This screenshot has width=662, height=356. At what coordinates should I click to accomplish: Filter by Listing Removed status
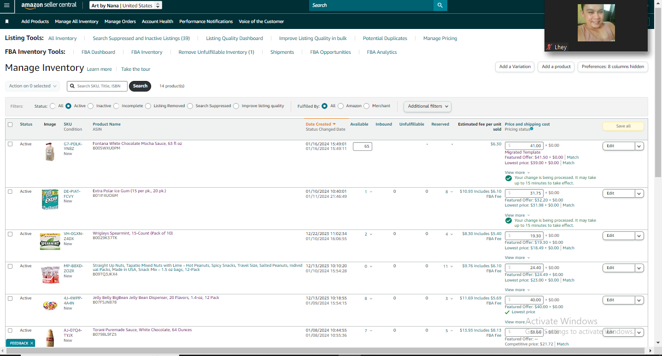pos(148,106)
